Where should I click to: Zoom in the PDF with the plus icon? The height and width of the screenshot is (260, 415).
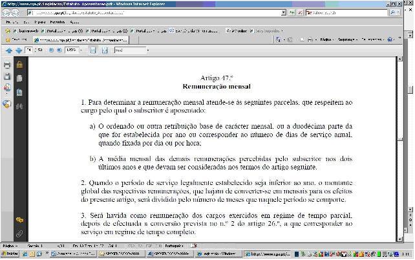tap(59, 50)
